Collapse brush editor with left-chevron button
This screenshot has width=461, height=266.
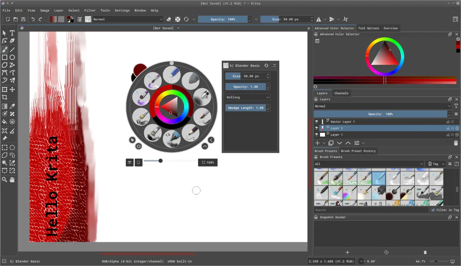pos(211,140)
